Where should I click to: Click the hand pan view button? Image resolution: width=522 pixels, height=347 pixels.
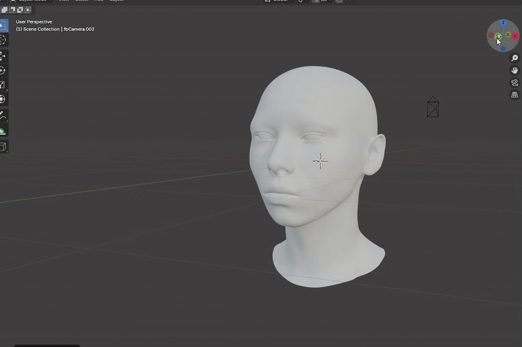(x=515, y=70)
